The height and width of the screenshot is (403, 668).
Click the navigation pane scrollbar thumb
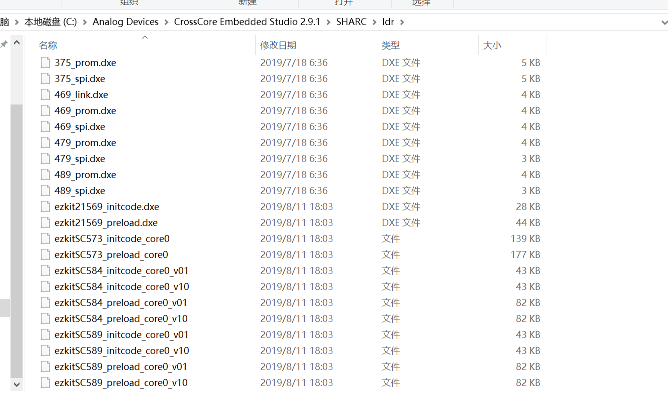17,241
